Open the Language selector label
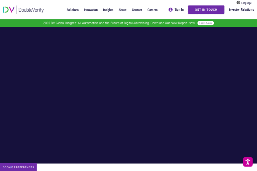257x171 pixels. (x=247, y=3)
